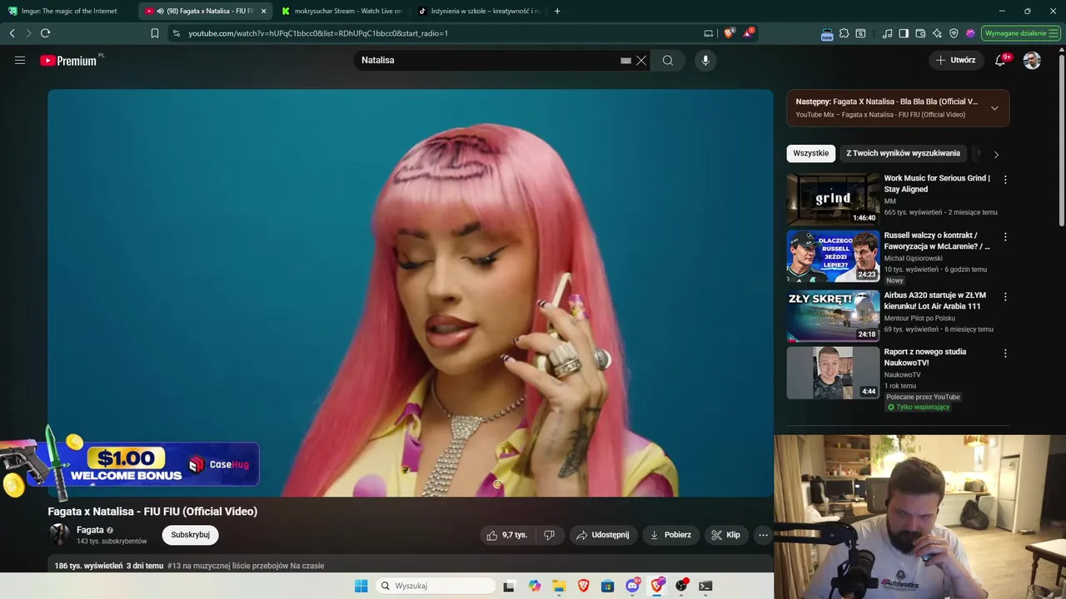Open Microsoft Store from taskbar
1066x599 pixels.
coord(608,586)
